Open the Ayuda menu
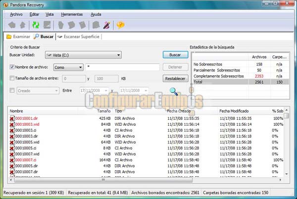Image resolution: width=297 pixels, height=199 pixels. click(96, 14)
